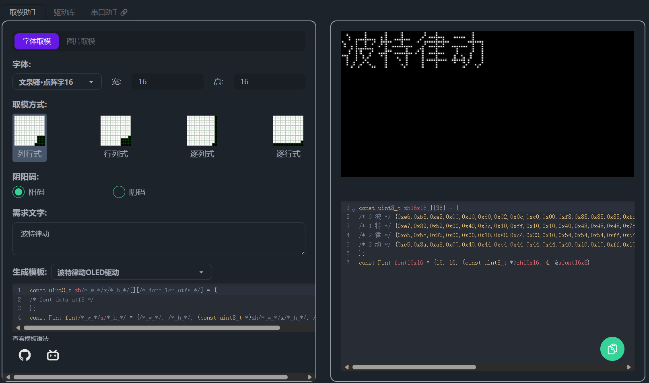Select the 列行式 scan mode icon
The height and width of the screenshot is (383, 649).
[x=29, y=131]
